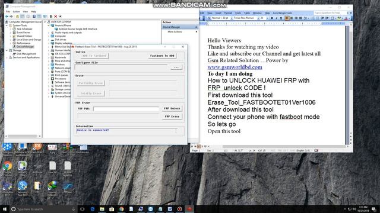Collapse Storage tree node

(x=7, y=50)
